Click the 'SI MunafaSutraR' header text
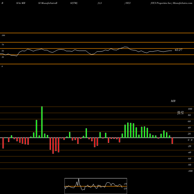Image resolution: width=194 pixels, height=194 pixels. click(48, 3)
